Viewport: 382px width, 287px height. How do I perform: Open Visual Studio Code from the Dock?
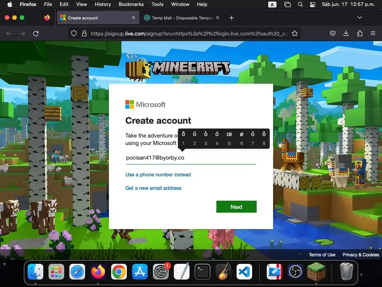click(x=244, y=272)
